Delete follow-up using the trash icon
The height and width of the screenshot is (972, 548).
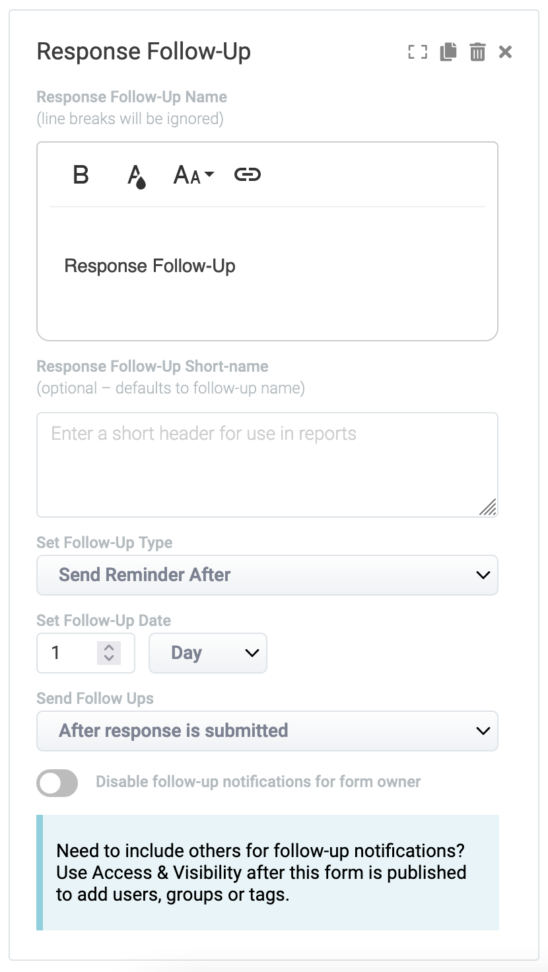477,52
